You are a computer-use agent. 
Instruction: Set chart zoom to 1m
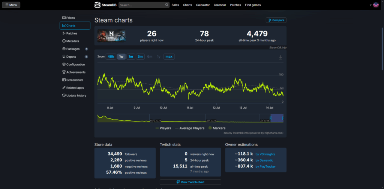click(131, 57)
